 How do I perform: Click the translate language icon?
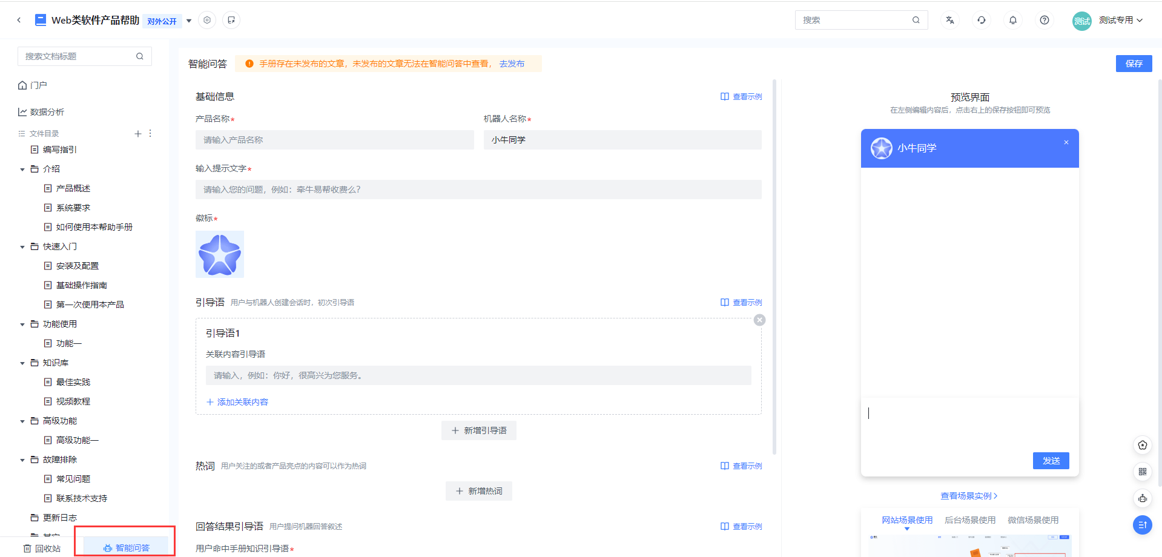coord(949,20)
